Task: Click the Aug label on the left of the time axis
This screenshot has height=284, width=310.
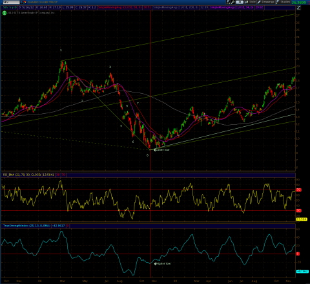Action: (119, 281)
